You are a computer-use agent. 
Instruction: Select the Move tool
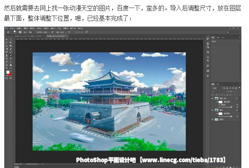point(6,39)
